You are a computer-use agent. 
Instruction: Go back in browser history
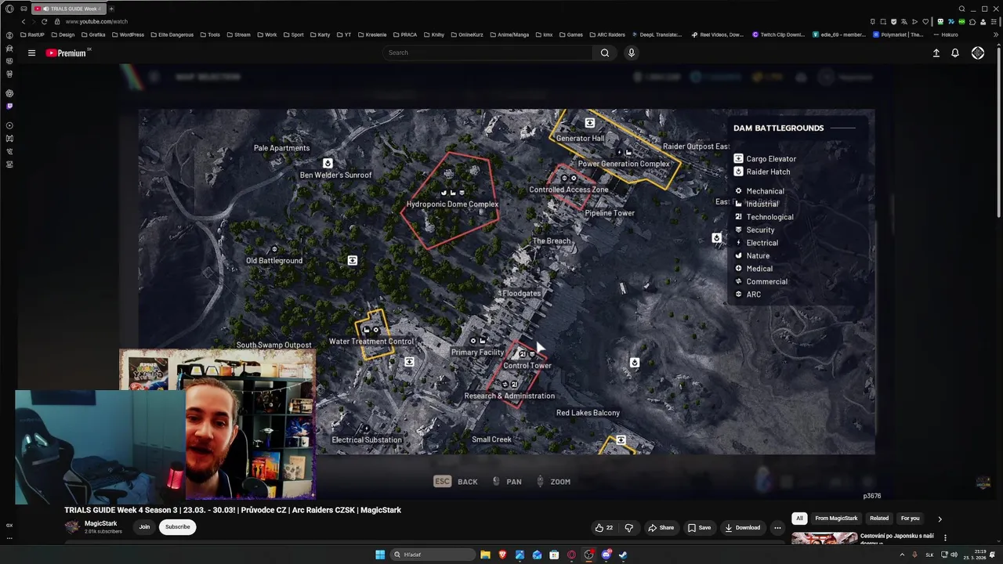click(x=23, y=21)
